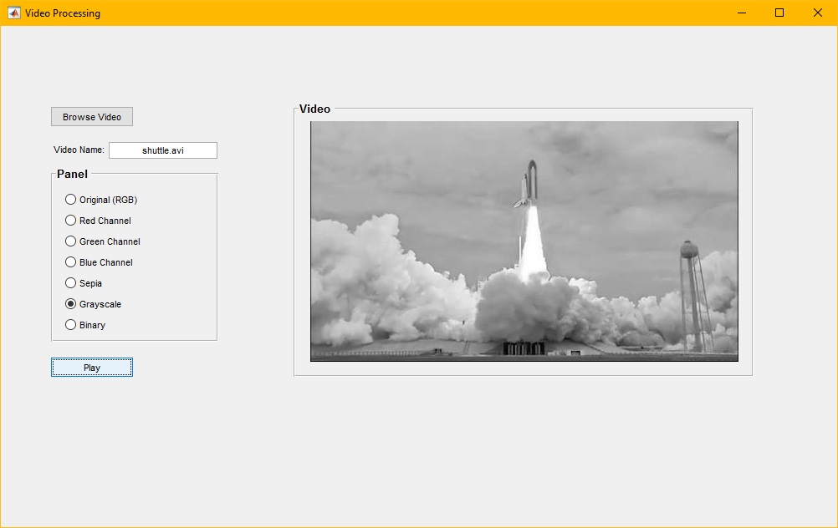
Task: Hit the Play button
Action: (92, 368)
